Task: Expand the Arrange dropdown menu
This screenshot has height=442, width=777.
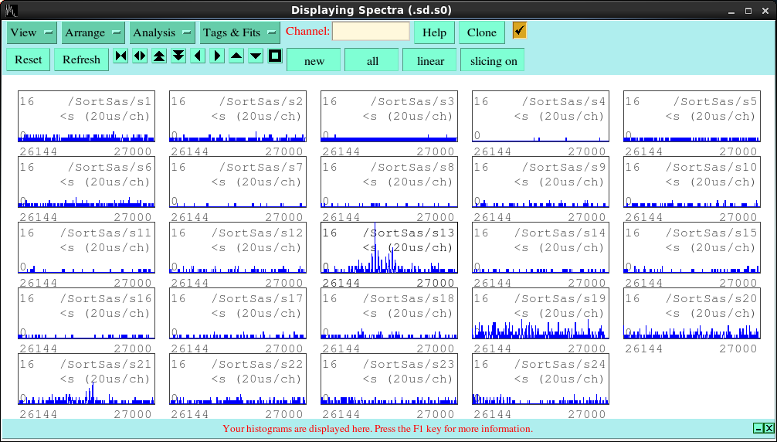Action: click(x=93, y=32)
